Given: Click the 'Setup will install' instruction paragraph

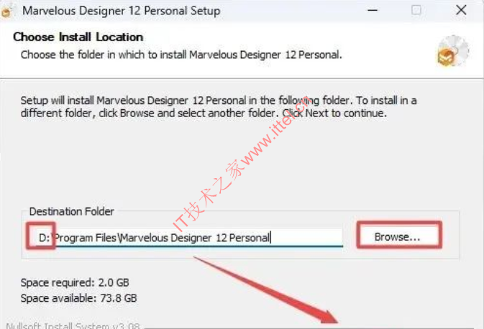Looking at the screenshot, I should 219,107.
